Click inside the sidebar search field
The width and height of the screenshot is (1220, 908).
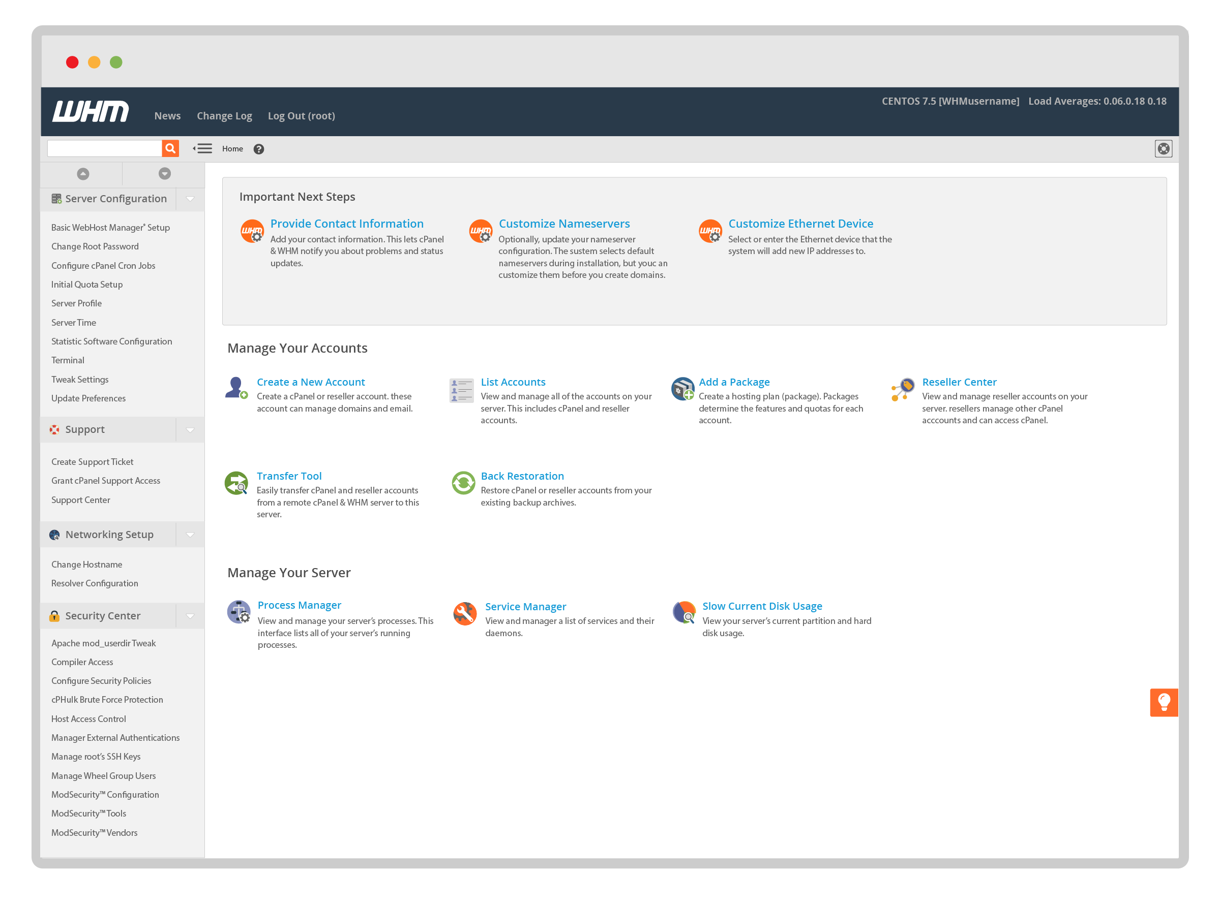tap(105, 148)
